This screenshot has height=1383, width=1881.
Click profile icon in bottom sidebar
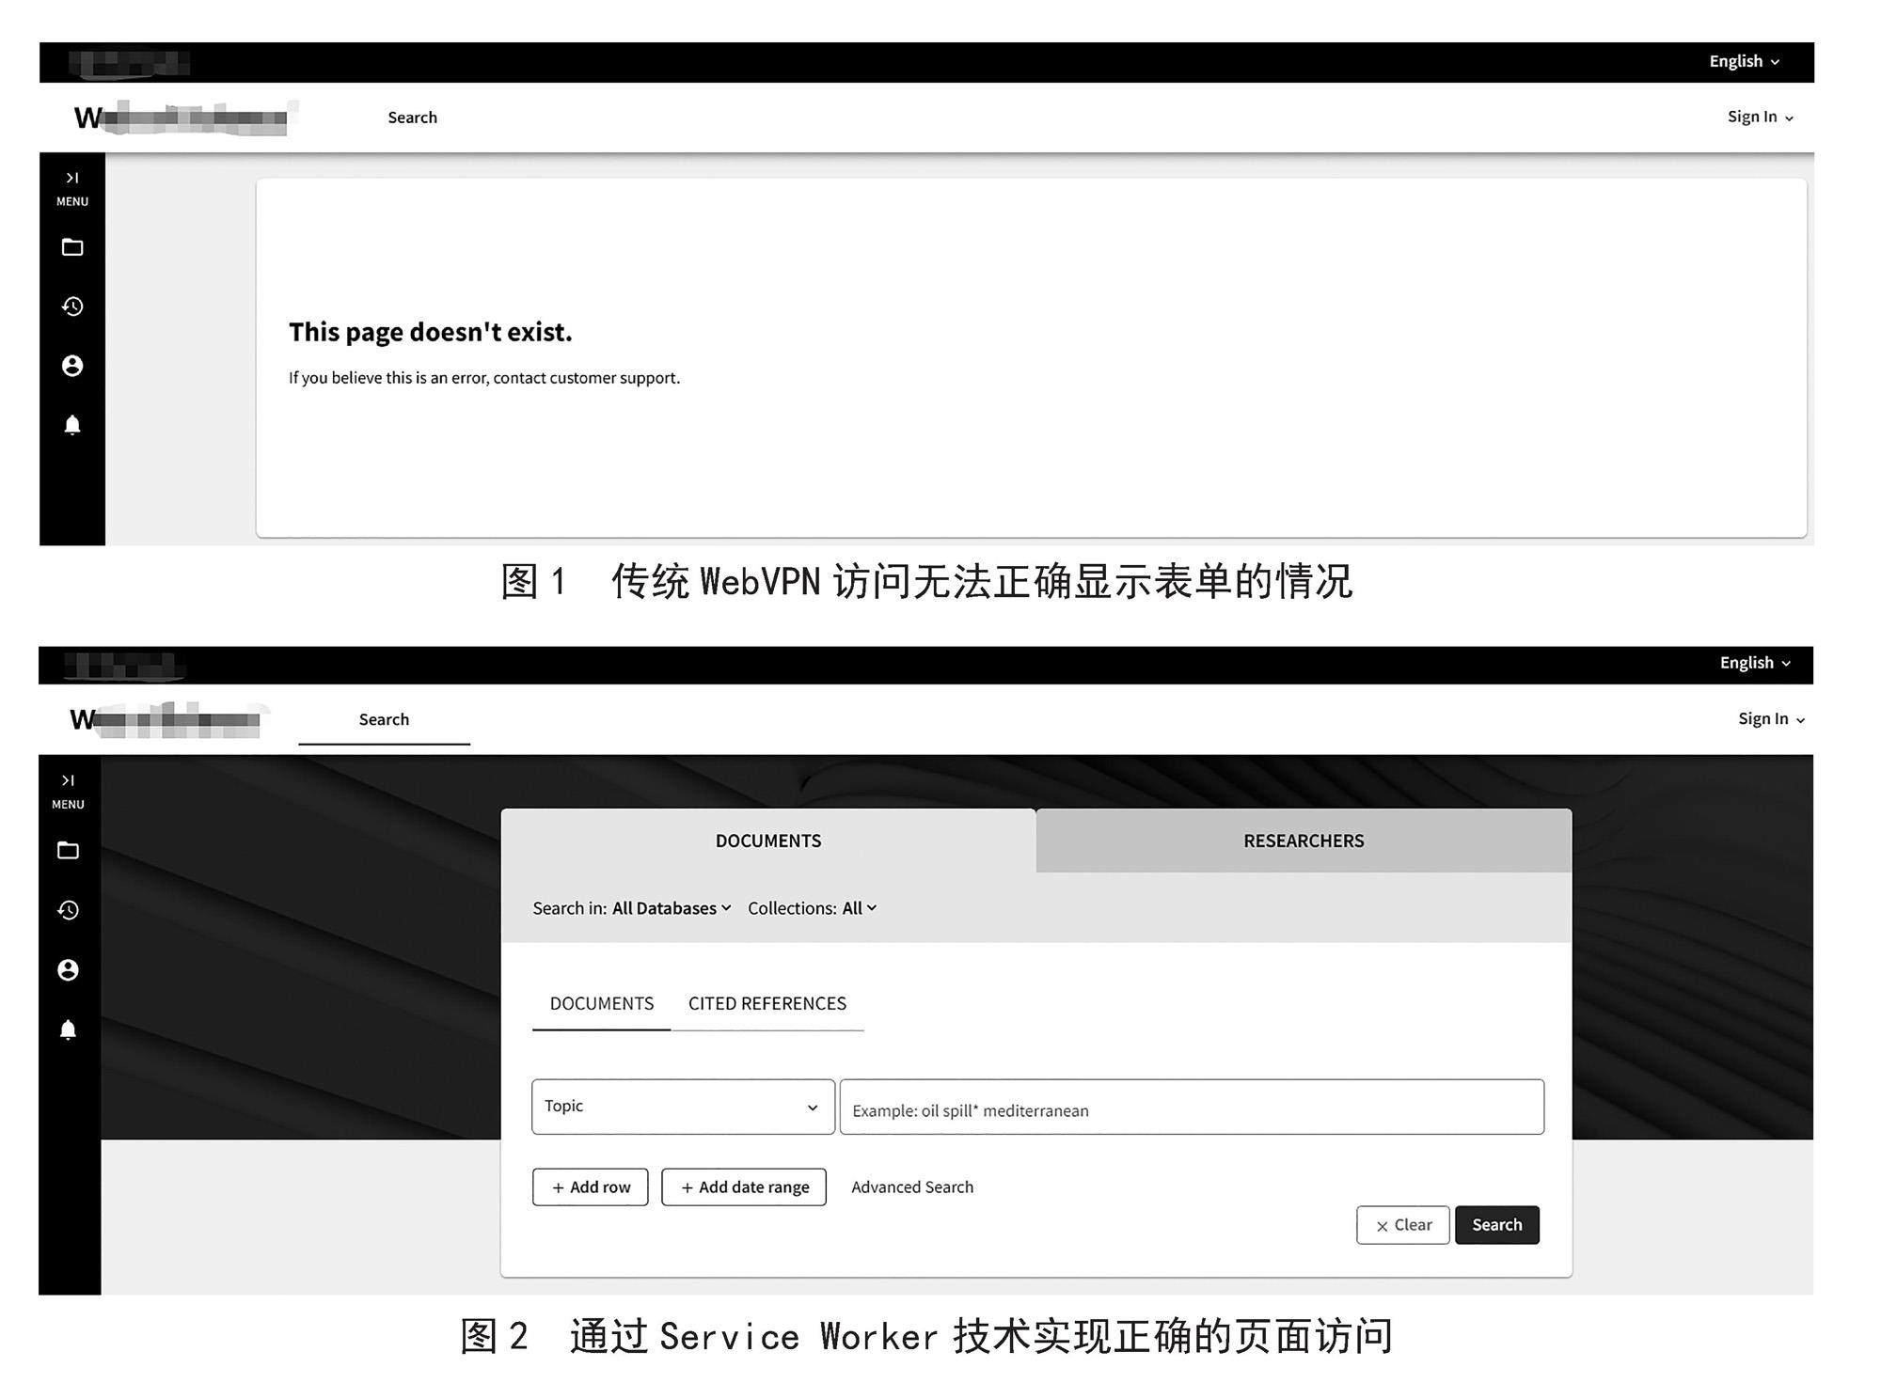(x=68, y=970)
